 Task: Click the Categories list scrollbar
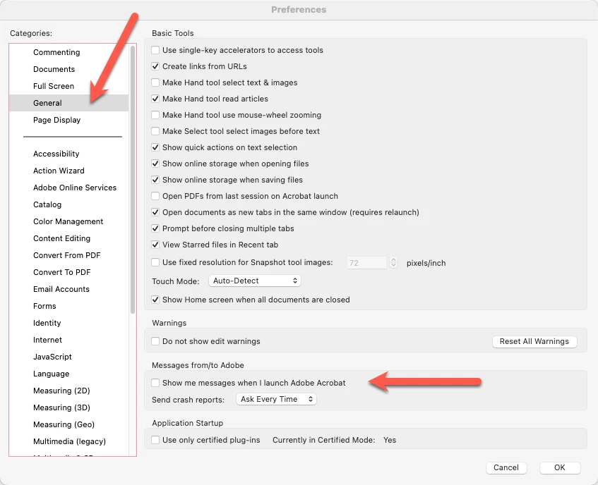point(133,179)
